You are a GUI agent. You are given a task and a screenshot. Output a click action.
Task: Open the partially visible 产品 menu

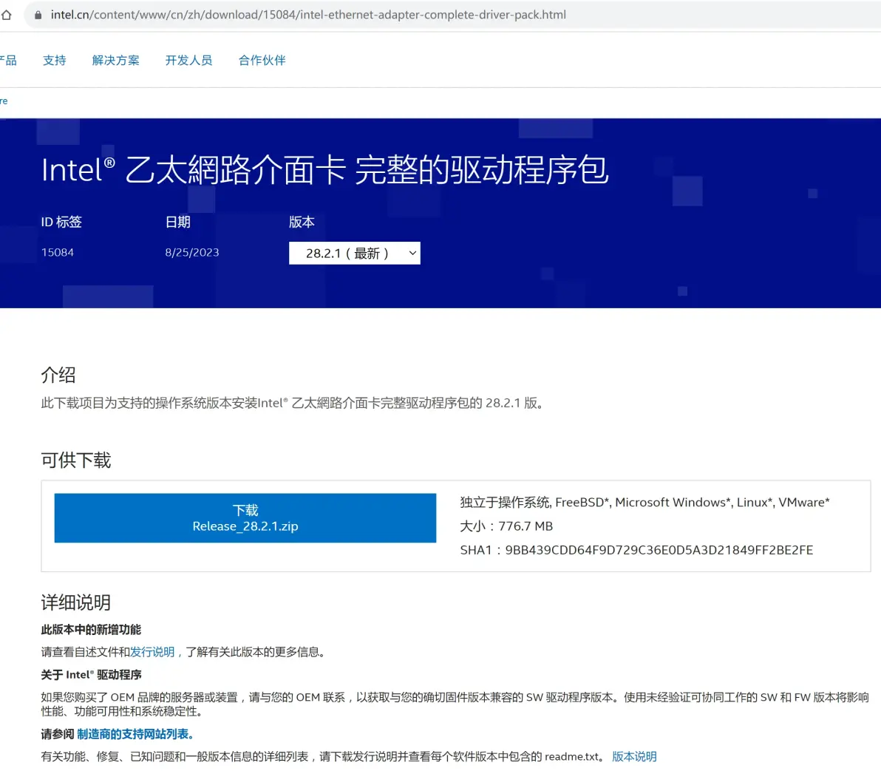coord(8,61)
